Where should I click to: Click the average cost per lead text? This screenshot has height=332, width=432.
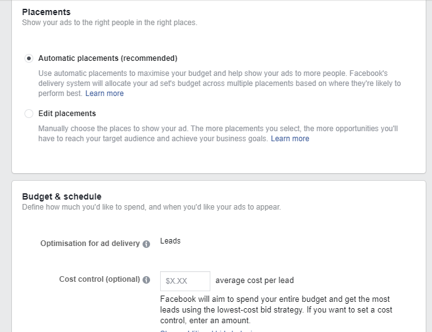(x=254, y=281)
